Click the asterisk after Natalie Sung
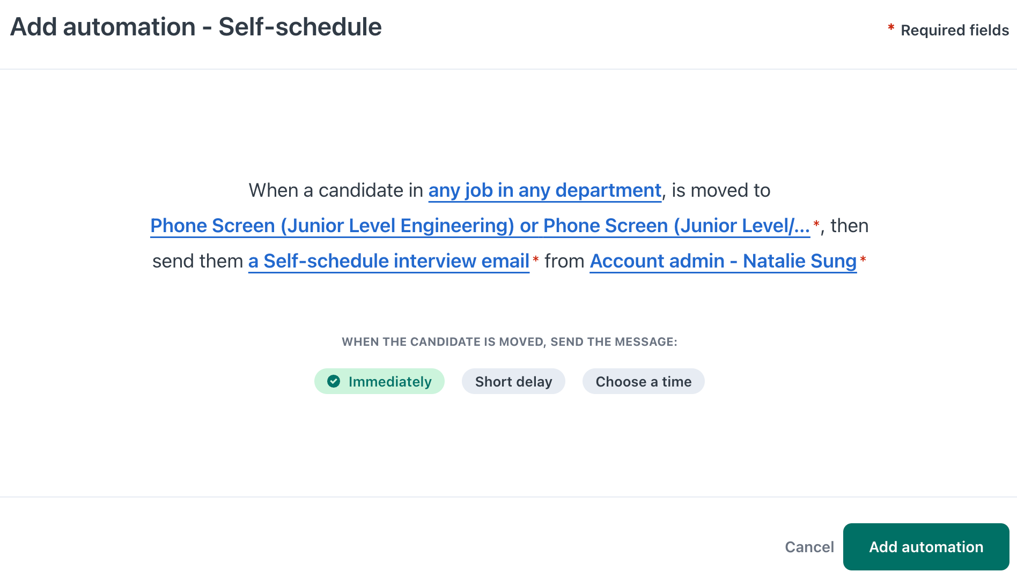 pyautogui.click(x=863, y=259)
